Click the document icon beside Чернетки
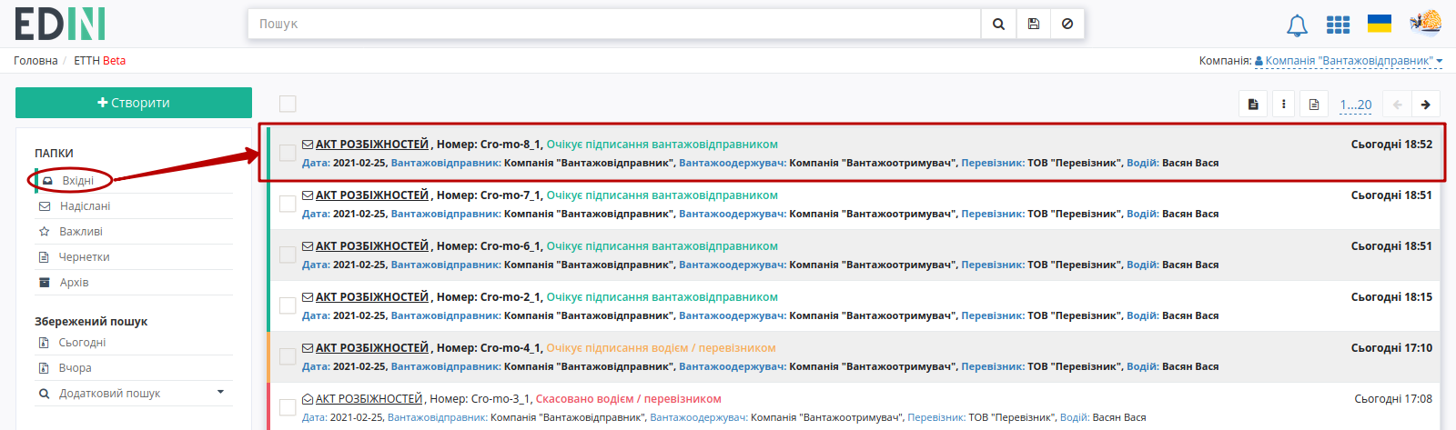The width and height of the screenshot is (1456, 430). 44,257
